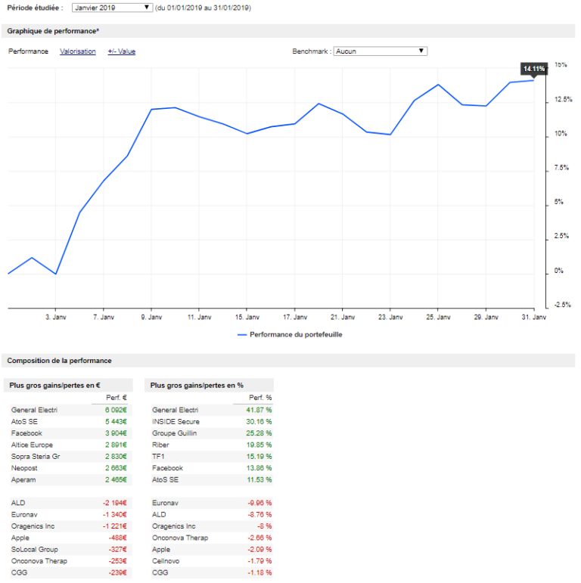Open the Valorisation chart view
Image resolution: width=581 pixels, height=583 pixels.
pos(78,51)
